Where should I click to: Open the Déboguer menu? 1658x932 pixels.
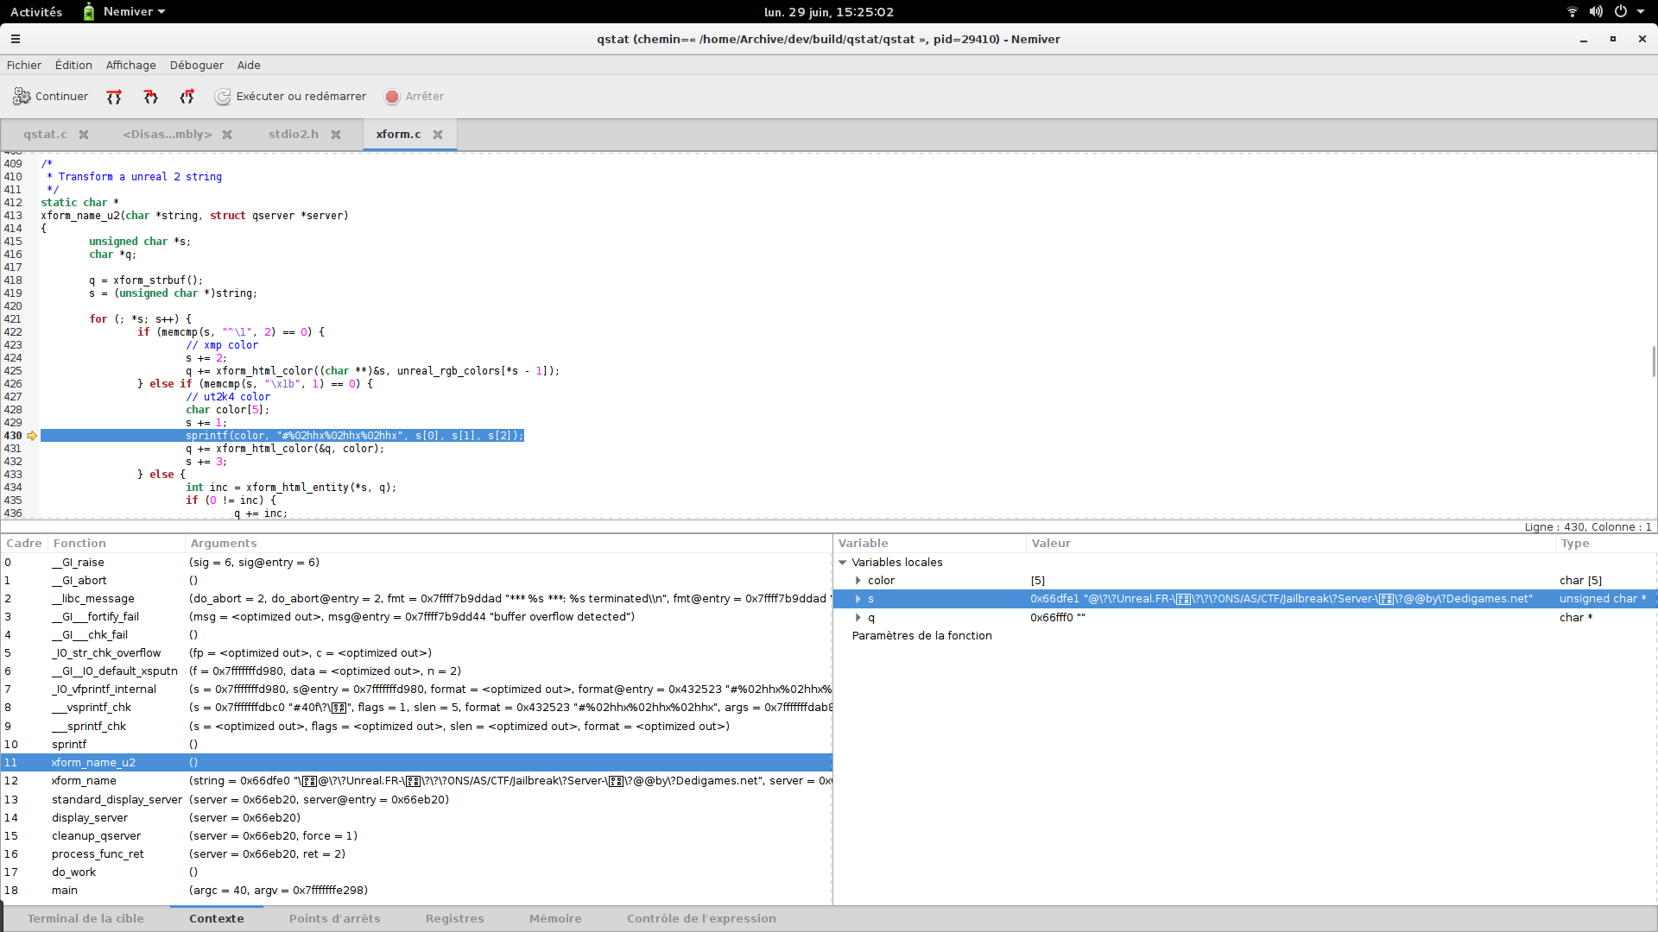point(196,64)
